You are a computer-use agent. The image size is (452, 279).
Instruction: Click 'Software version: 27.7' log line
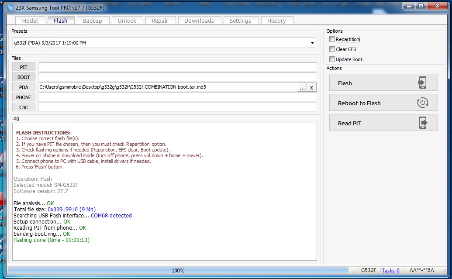tap(41, 191)
